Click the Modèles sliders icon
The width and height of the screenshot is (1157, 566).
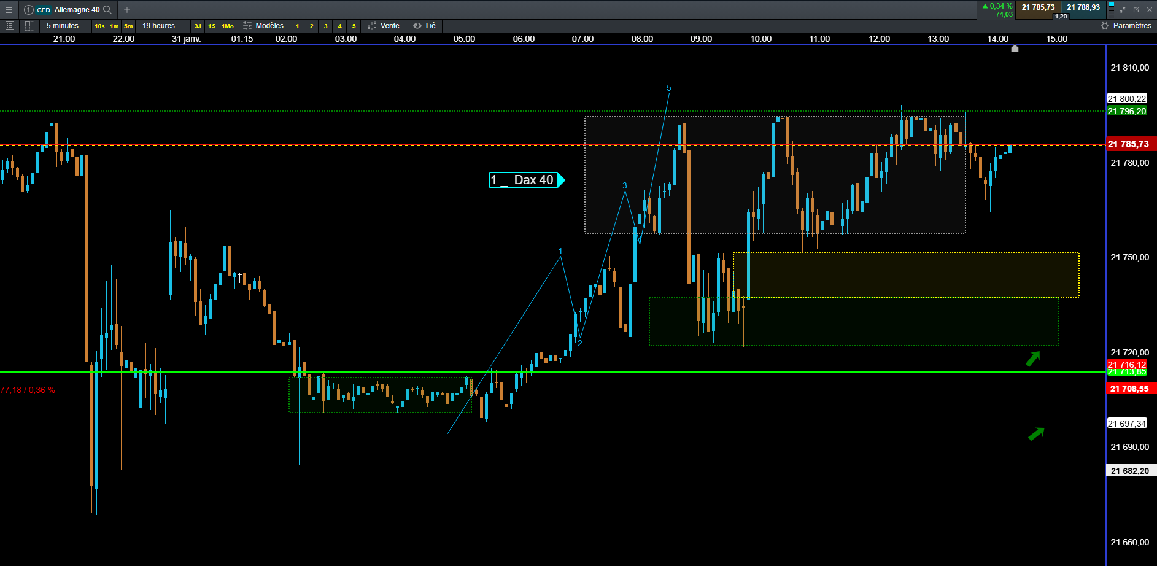[x=247, y=26]
